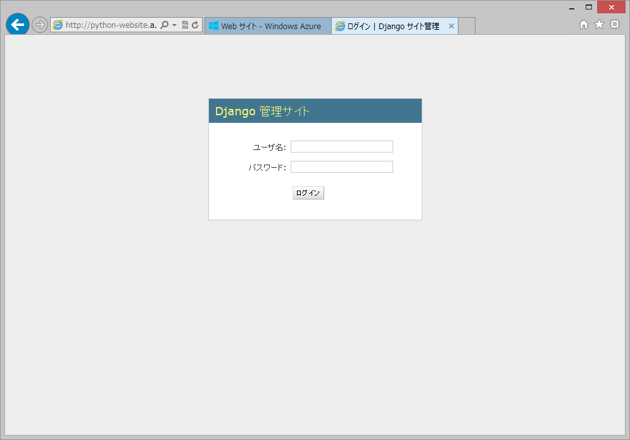Open a new blank tab
The height and width of the screenshot is (440, 630).
(467, 26)
